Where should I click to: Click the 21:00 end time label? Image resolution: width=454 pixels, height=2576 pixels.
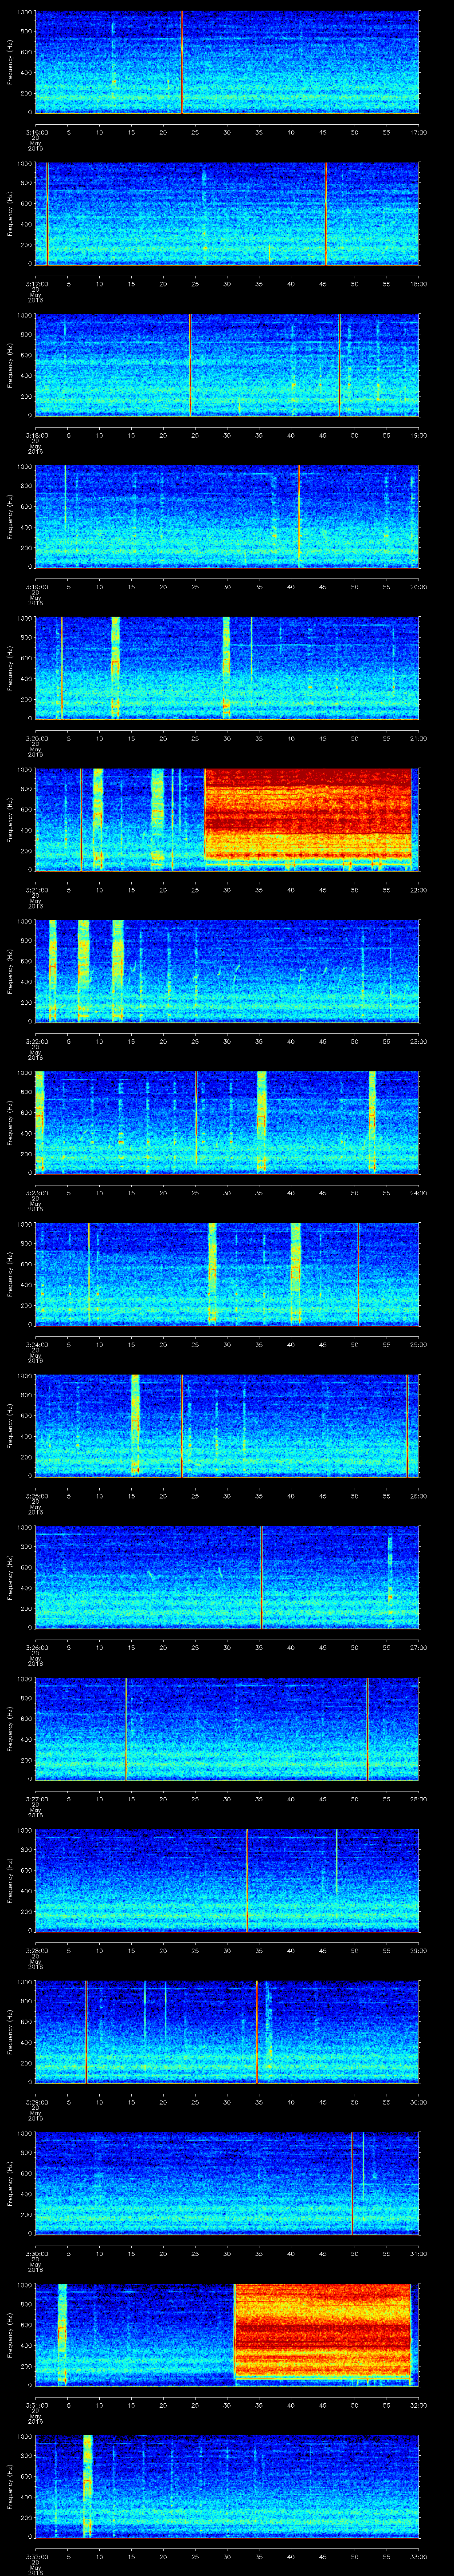coord(419,738)
